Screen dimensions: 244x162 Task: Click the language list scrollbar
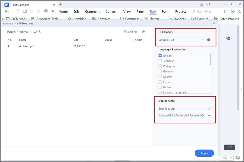pyautogui.click(x=211, y=60)
